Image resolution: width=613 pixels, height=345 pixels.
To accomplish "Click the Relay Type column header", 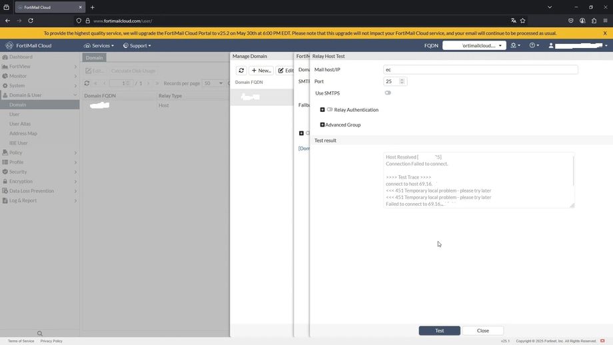I will (170, 96).
